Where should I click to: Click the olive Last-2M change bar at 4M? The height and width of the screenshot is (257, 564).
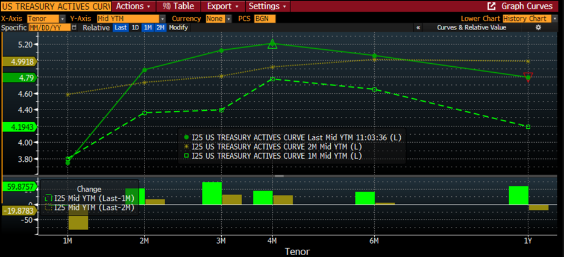point(283,200)
